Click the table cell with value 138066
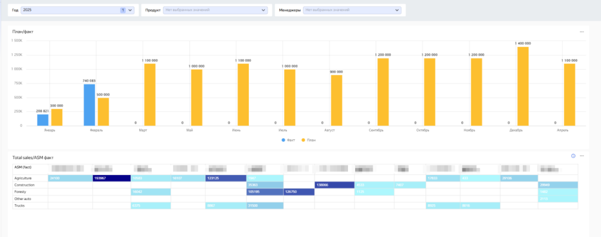Screen dimensions: 601x237 (x=334, y=185)
